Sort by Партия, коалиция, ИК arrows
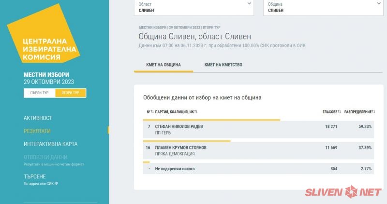Image resolution: width=387 pixels, height=204 pixels. pos(196,112)
